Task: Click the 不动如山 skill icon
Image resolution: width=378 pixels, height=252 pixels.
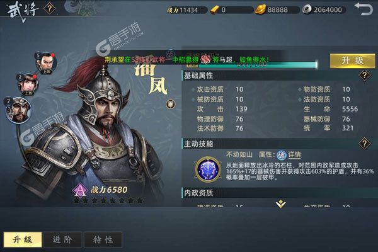Action: [208, 169]
